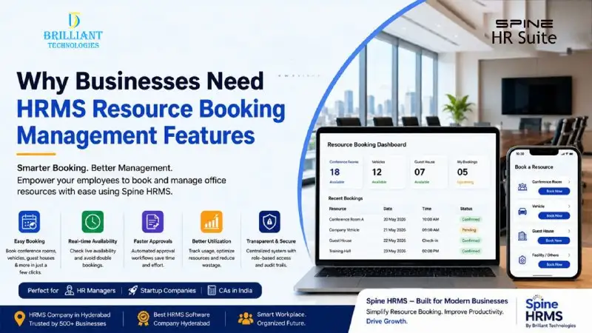Click Confirmed status for Training Hall
Viewport: 592px width, 333px height.
(x=471, y=251)
